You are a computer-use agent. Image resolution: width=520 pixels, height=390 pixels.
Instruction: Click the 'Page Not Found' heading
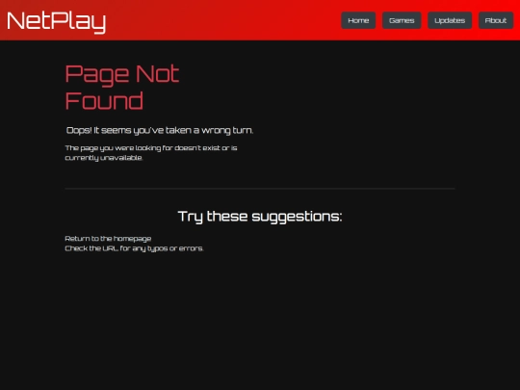click(x=122, y=87)
